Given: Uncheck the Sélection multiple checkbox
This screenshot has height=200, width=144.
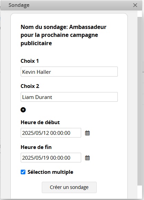Looking at the screenshot, I should [23, 172].
